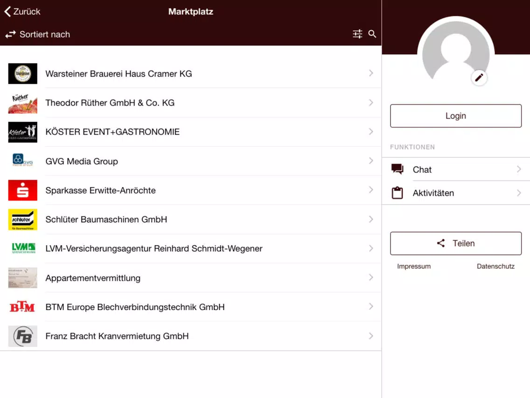
Task: Expand LVM-Versicherungsagentur chevron
Action: click(371, 249)
